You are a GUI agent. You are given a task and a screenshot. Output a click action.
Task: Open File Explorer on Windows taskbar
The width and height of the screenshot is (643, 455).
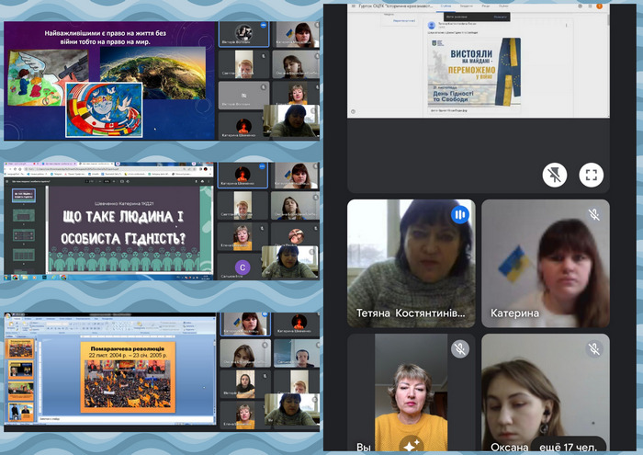(x=26, y=278)
